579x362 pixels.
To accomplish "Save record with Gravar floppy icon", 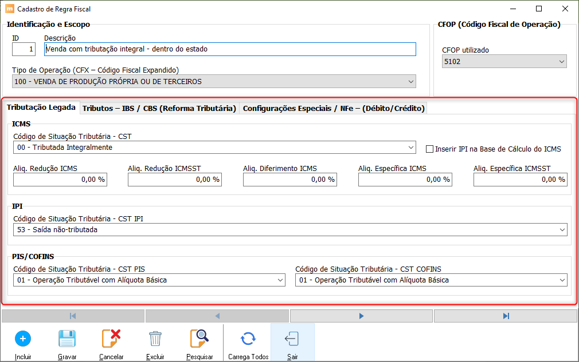I will pos(67,339).
